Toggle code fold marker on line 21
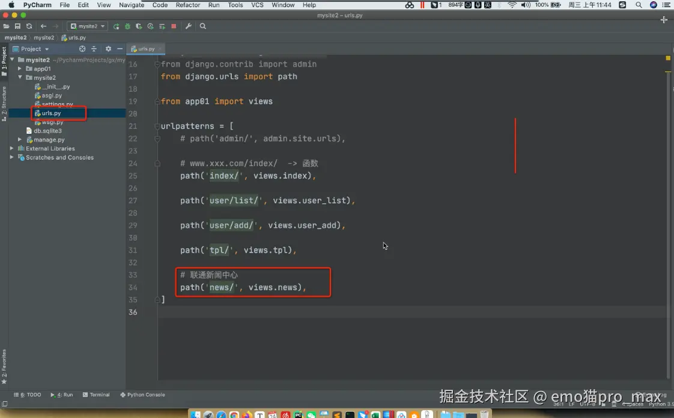 point(157,126)
